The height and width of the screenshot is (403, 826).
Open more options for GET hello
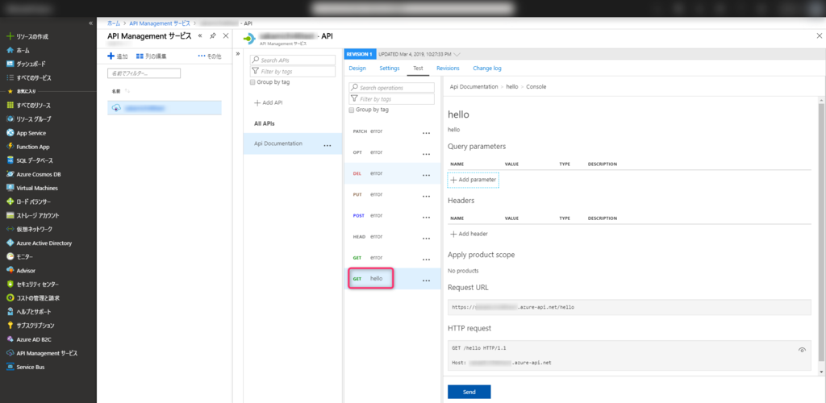tap(426, 281)
